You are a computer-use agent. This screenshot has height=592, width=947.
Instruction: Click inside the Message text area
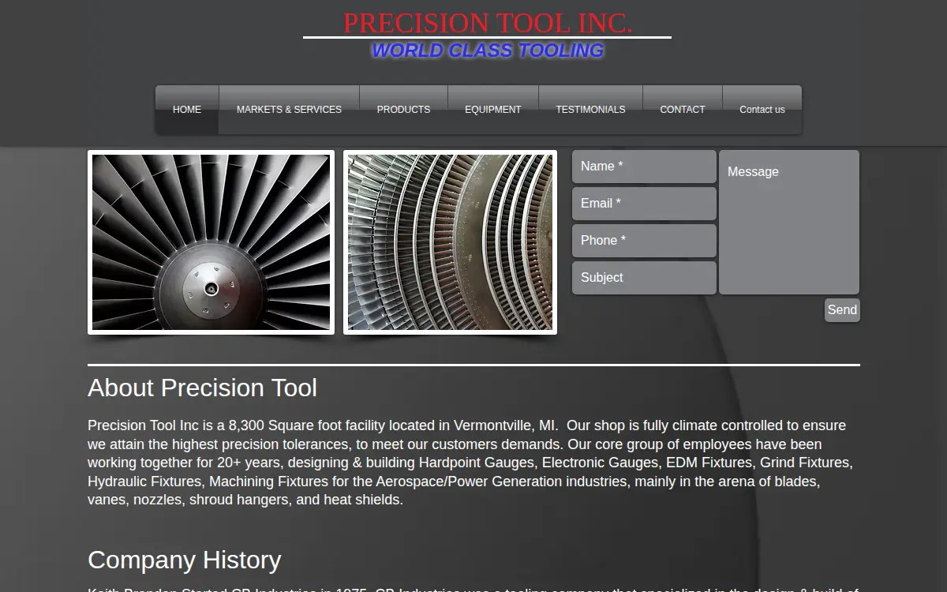(x=789, y=223)
